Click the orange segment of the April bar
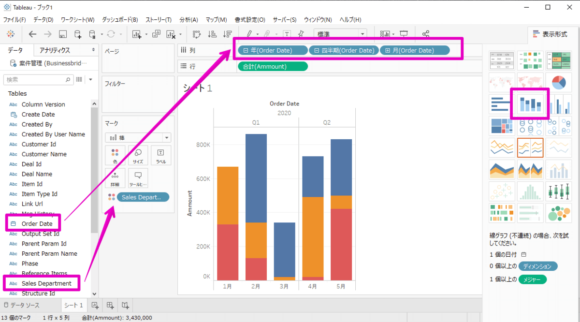Screen dimensions: 580x322 [313, 237]
